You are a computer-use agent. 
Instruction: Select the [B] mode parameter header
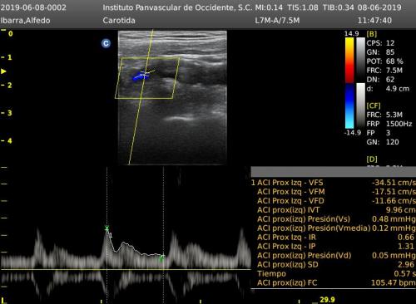click(x=372, y=34)
